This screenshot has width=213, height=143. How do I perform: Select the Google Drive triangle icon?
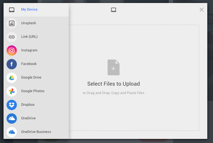click(12, 77)
